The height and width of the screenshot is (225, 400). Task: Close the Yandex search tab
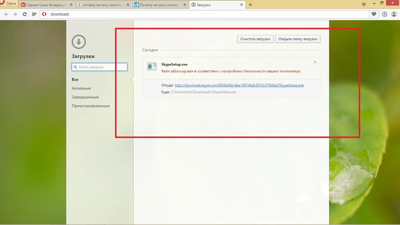point(128,5)
